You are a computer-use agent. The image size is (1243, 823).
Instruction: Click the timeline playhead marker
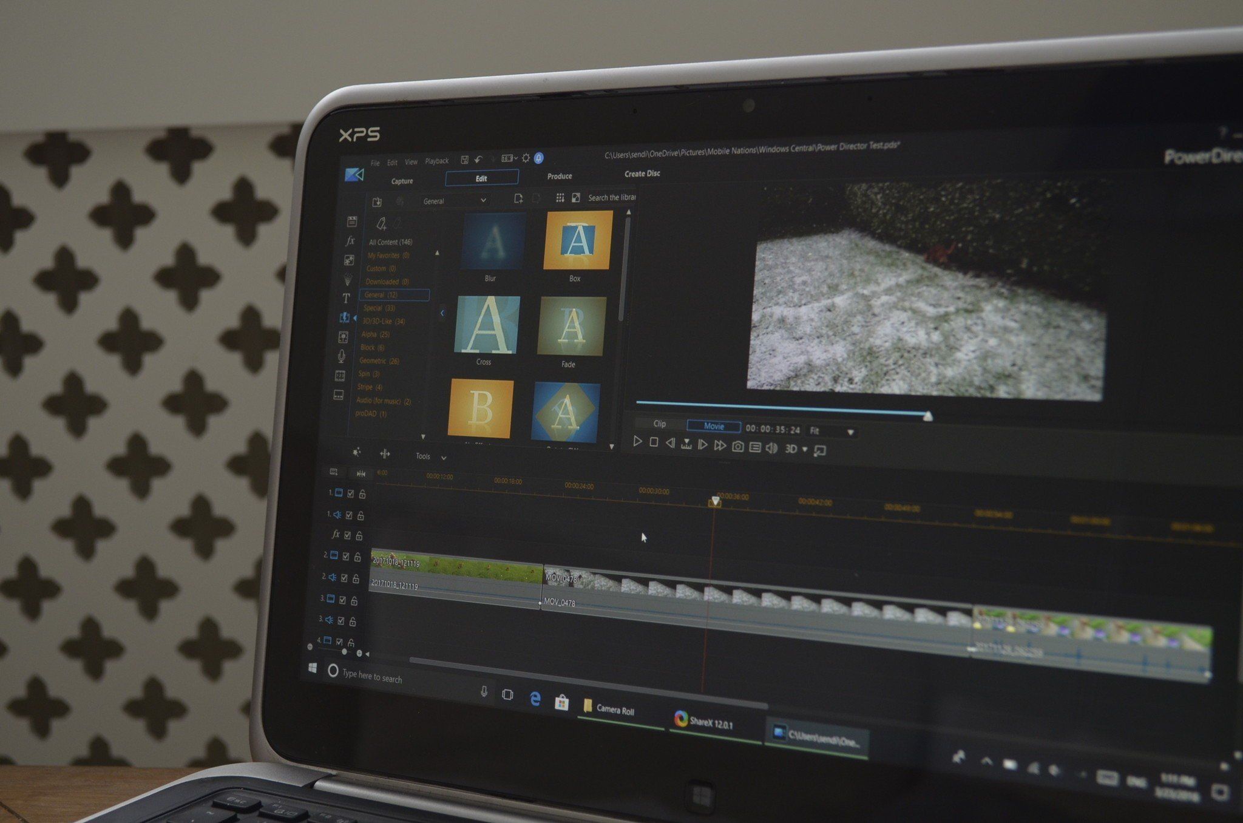[x=716, y=501]
